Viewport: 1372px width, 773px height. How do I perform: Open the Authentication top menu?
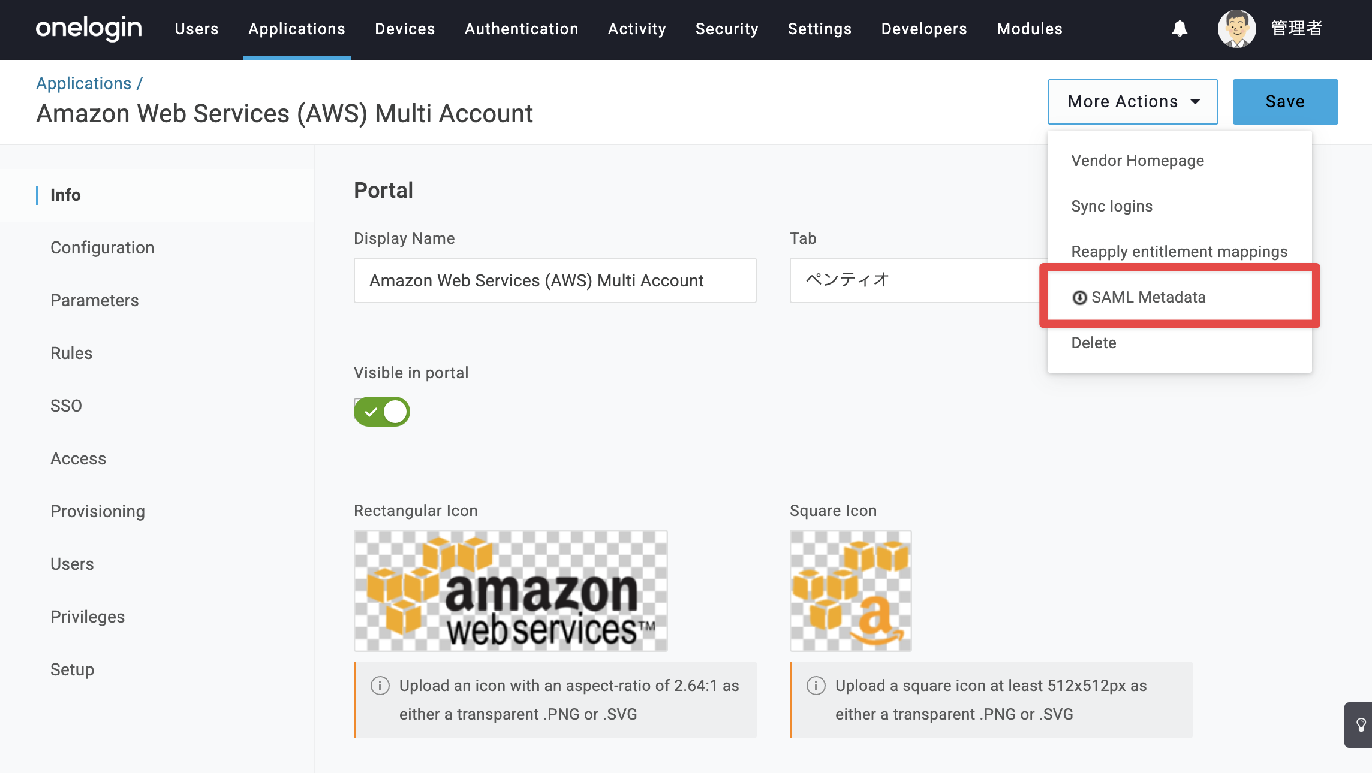pyautogui.click(x=522, y=29)
